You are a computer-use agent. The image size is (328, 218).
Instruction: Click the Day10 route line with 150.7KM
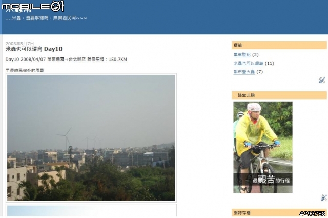[66, 60]
